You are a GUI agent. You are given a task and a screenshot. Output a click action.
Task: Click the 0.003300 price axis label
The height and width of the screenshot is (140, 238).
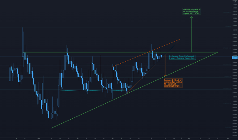click(235, 75)
